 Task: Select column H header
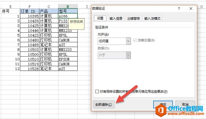point(68,7)
